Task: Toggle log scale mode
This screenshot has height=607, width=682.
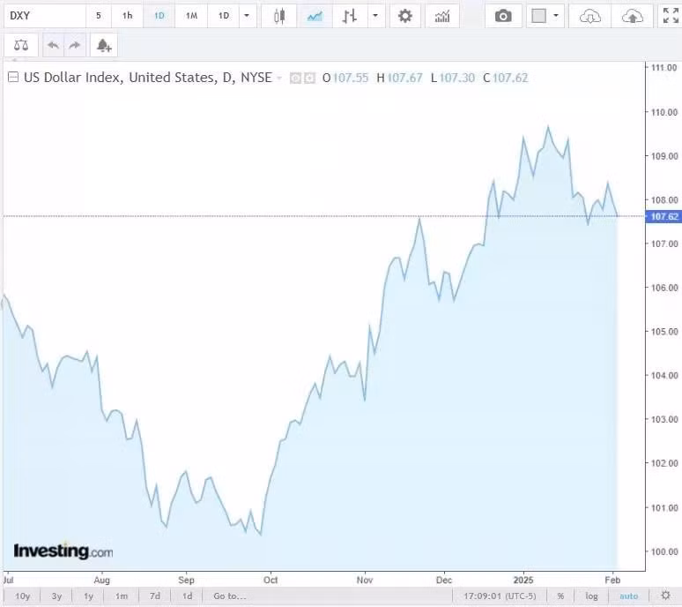Action: pyautogui.click(x=591, y=596)
